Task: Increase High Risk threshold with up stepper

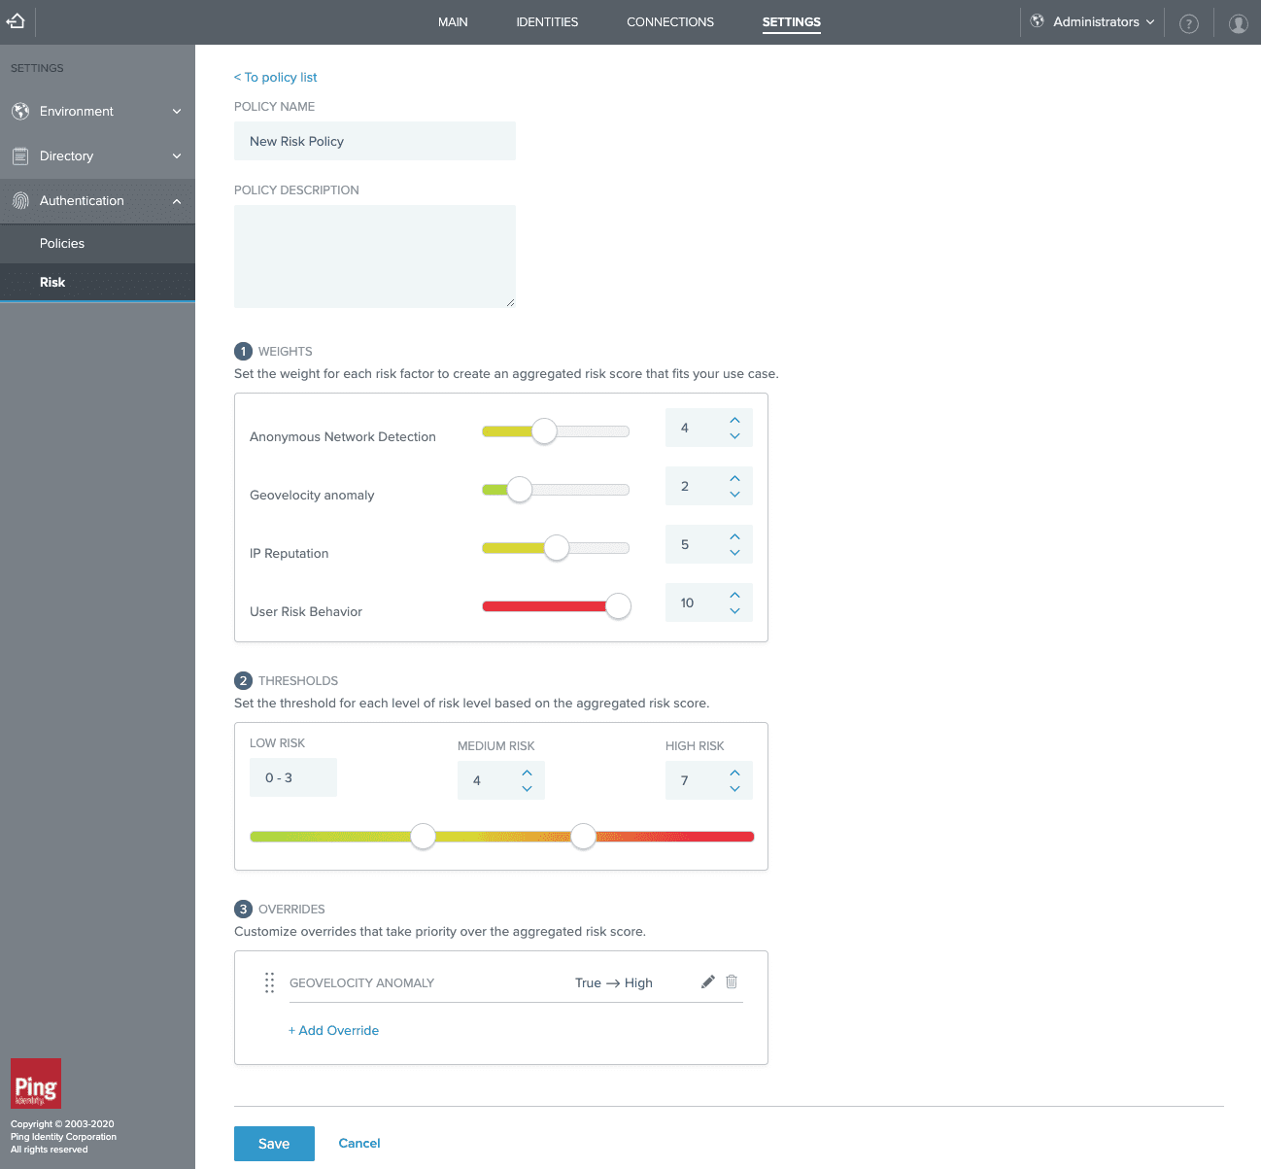Action: click(x=735, y=773)
